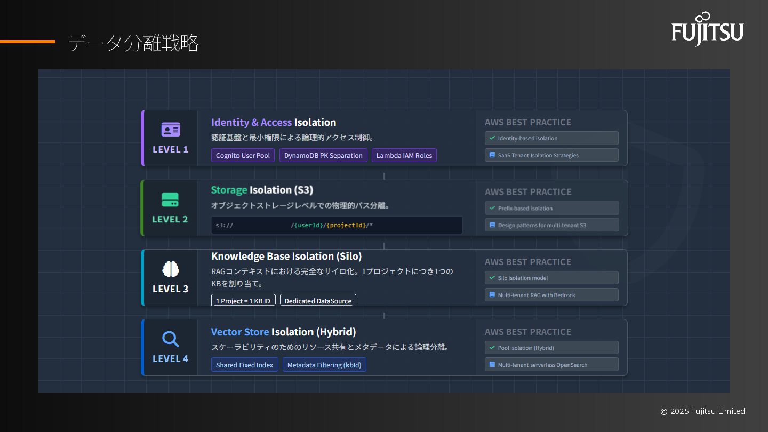The image size is (768, 432).
Task: Click the Vector Store Isolation (Hybrid) heading
Action: [x=283, y=332]
